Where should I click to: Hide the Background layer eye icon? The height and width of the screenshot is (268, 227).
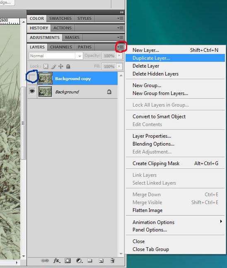coord(32,91)
